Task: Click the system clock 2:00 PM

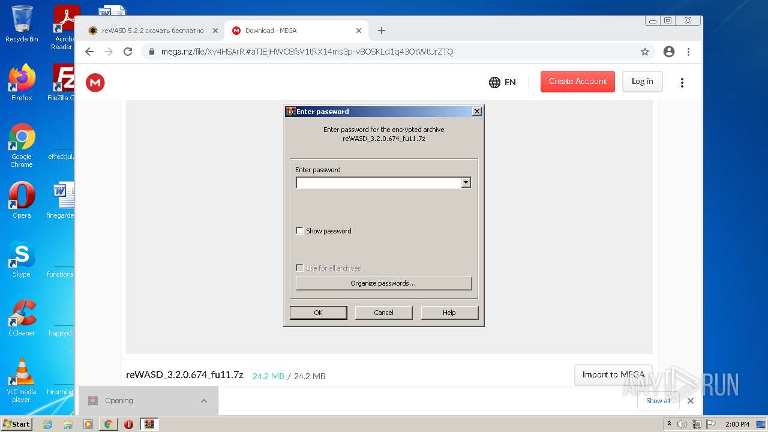Action: point(737,424)
